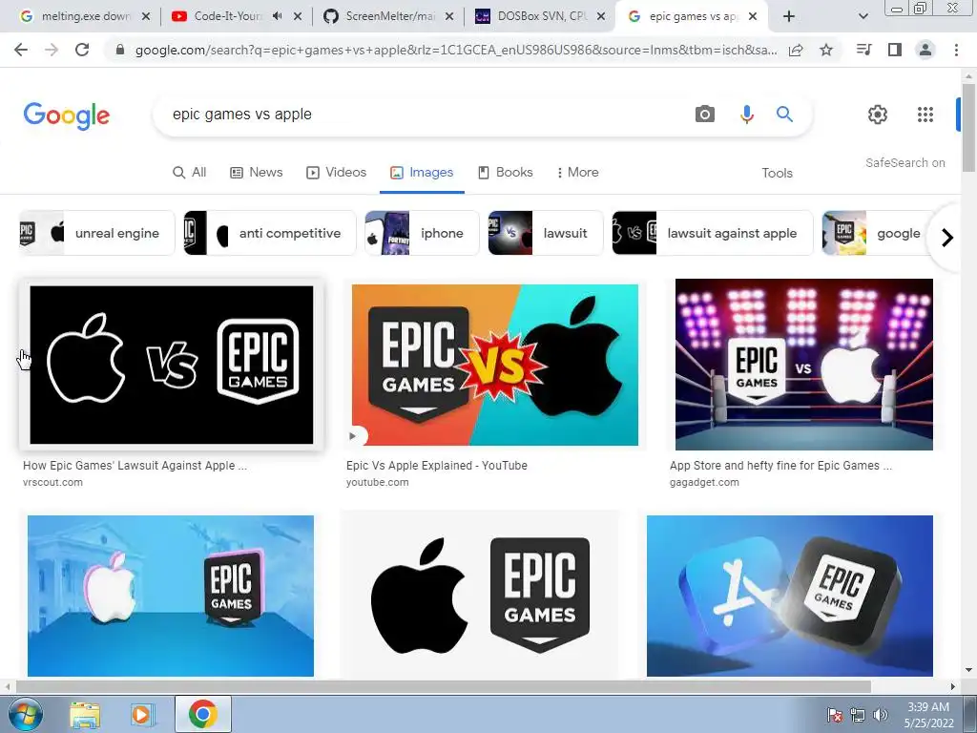This screenshot has width=977, height=733.
Task: Click the horizontal scrollbar at page bottom
Action: [x=443, y=687]
